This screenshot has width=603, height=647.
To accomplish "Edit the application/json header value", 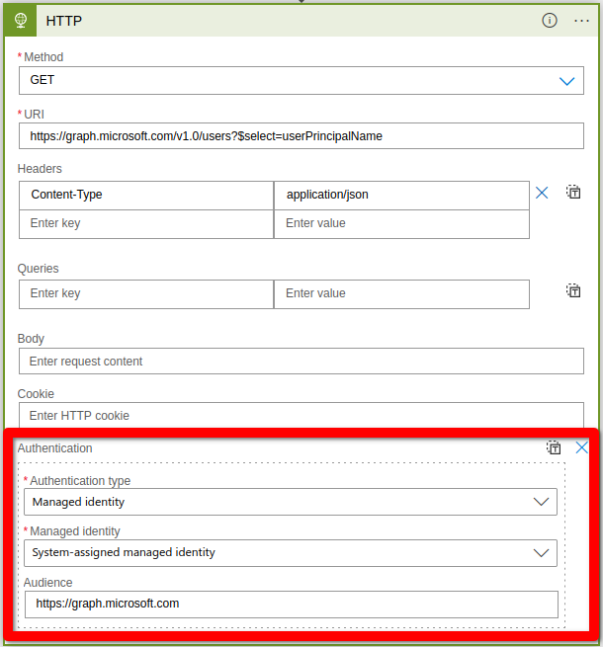I will [401, 196].
